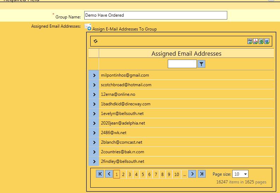The image size is (280, 193).
Task: Open the filter menu funnel button
Action: [x=201, y=64]
